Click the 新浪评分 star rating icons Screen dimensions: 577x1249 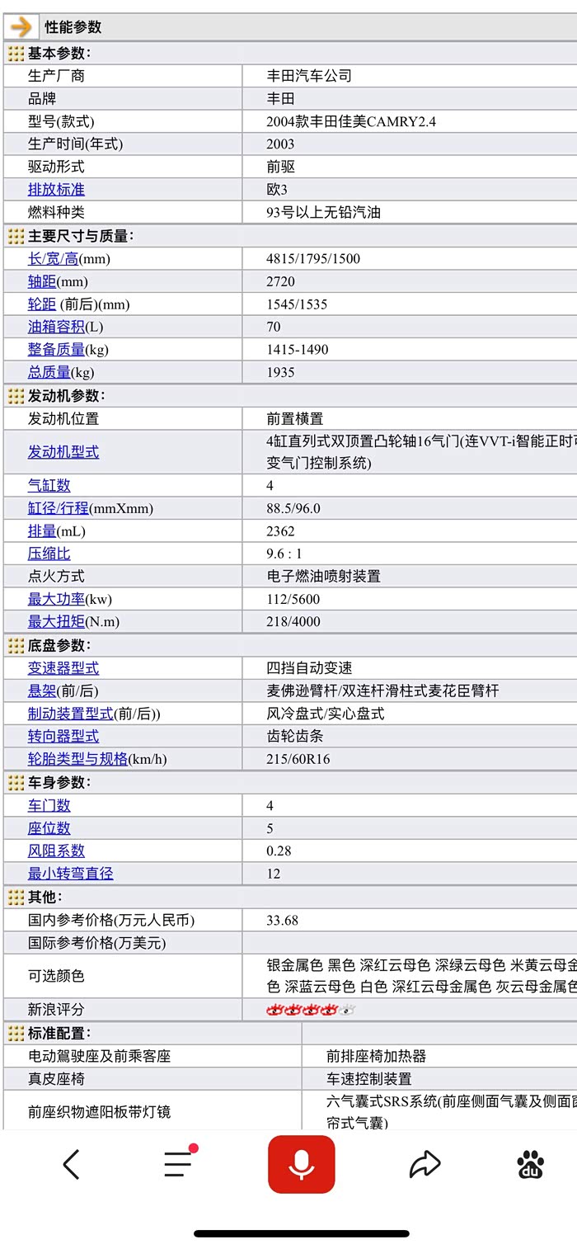click(x=311, y=1010)
